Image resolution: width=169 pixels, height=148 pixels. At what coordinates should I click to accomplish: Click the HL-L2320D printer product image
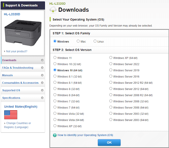coord(23,33)
